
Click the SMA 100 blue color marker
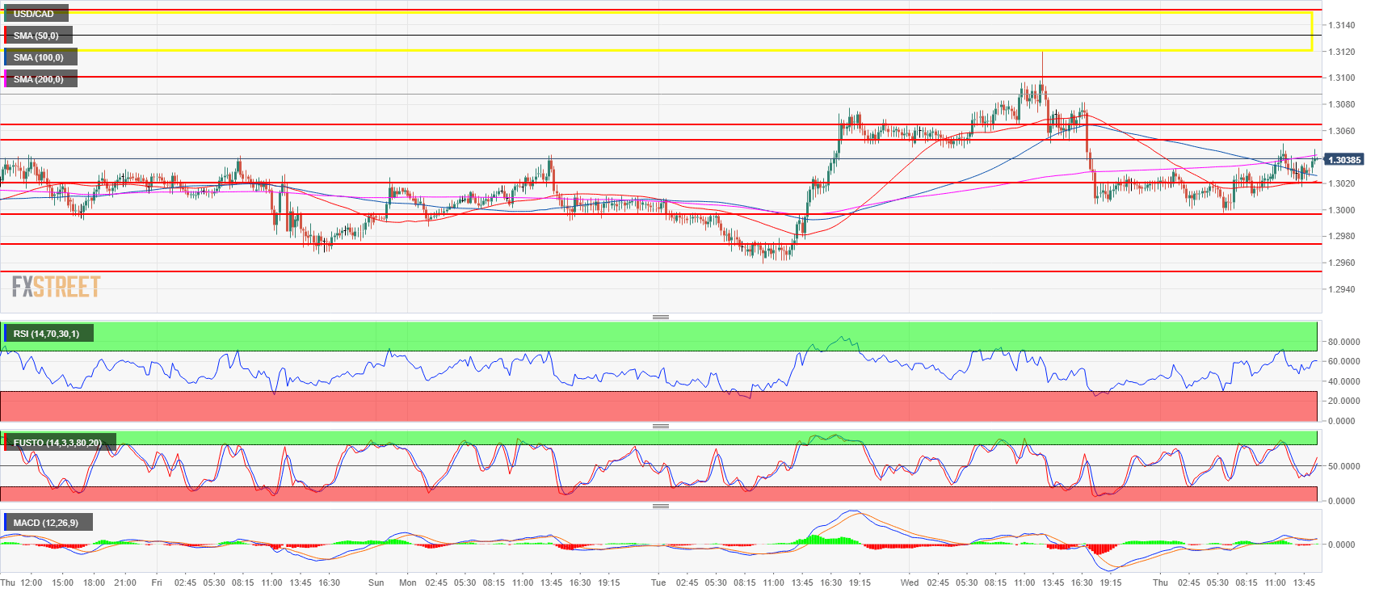6,57
